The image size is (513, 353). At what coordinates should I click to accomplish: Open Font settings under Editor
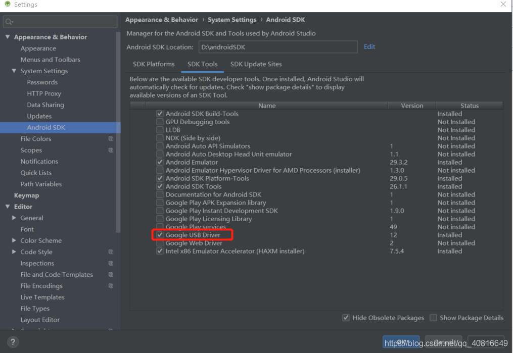(27, 229)
